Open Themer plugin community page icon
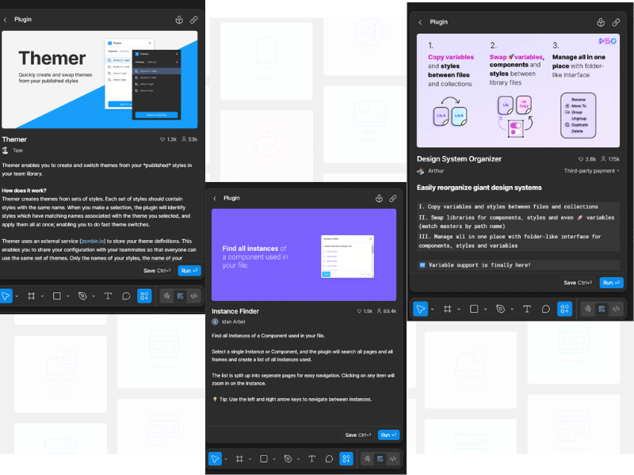The height and width of the screenshot is (475, 634). pyautogui.click(x=179, y=20)
